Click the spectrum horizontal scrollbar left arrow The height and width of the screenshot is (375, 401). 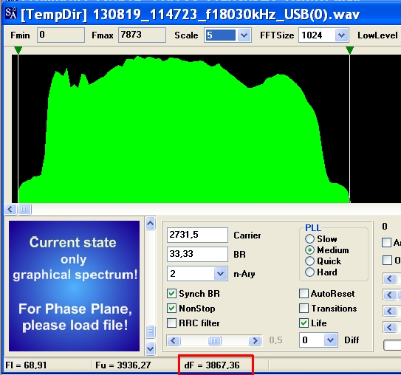[10, 210]
